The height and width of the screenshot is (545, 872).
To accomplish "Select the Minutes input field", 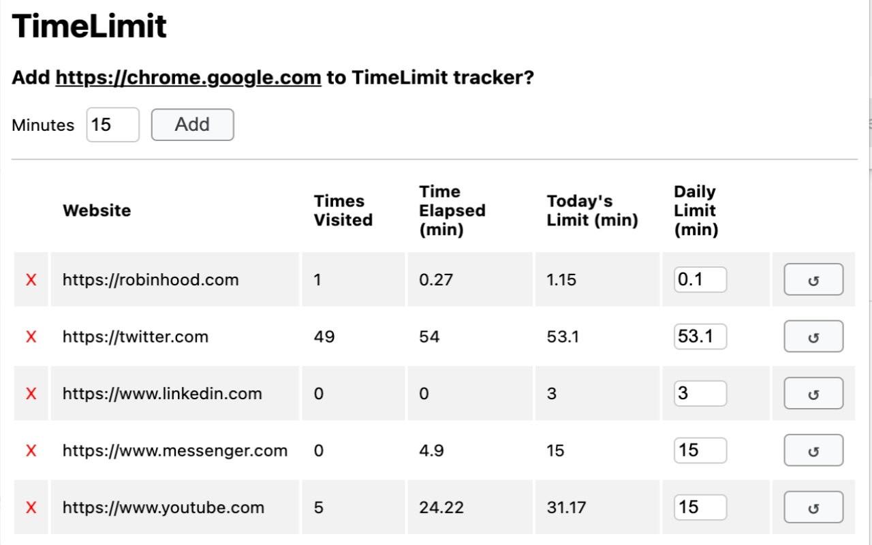I will click(x=112, y=125).
